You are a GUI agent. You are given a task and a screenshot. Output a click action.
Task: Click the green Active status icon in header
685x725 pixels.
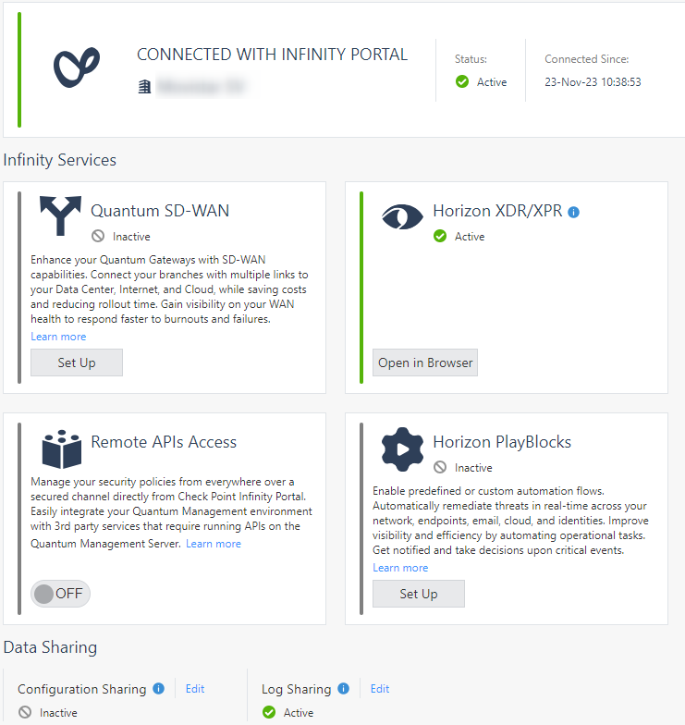(x=462, y=82)
